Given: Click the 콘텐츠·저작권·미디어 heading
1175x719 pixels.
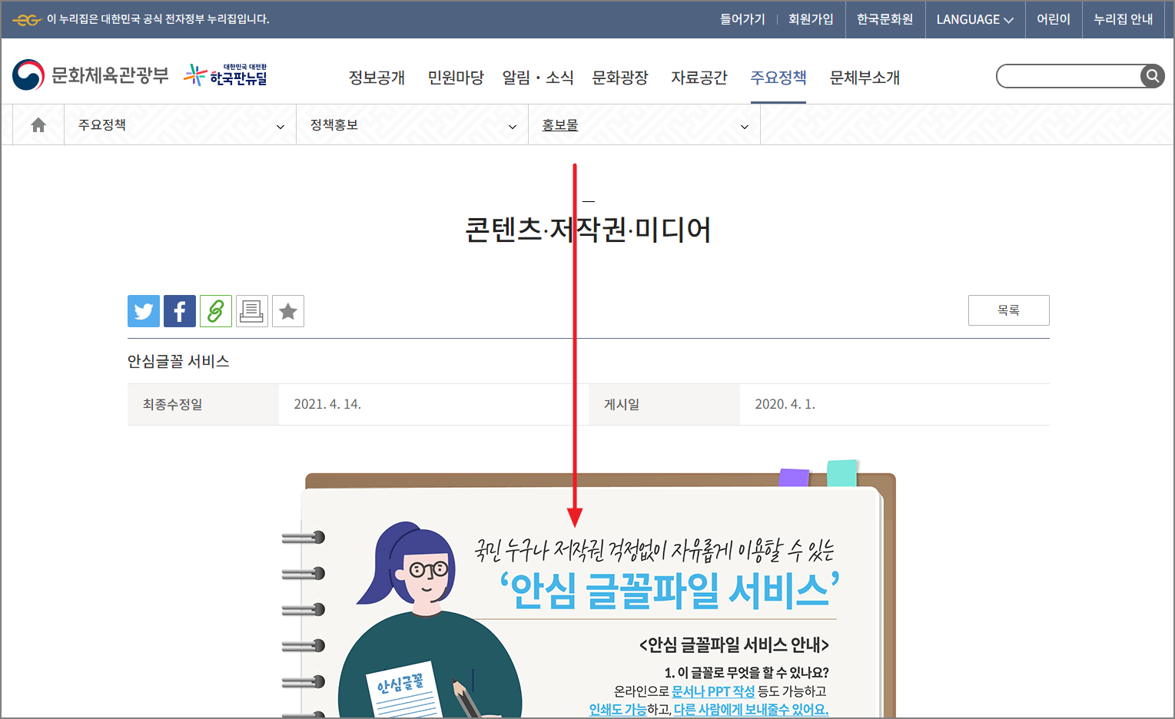Looking at the screenshot, I should pyautogui.click(x=588, y=230).
